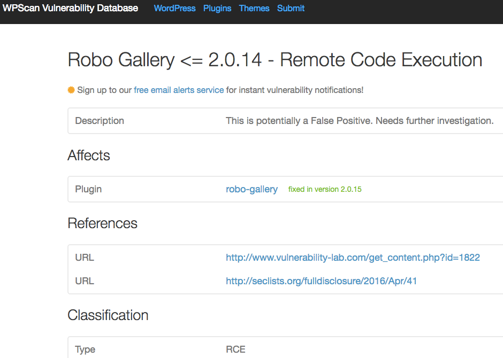Go to the WordPress menu item
The width and height of the screenshot is (503, 358).
[x=174, y=9]
